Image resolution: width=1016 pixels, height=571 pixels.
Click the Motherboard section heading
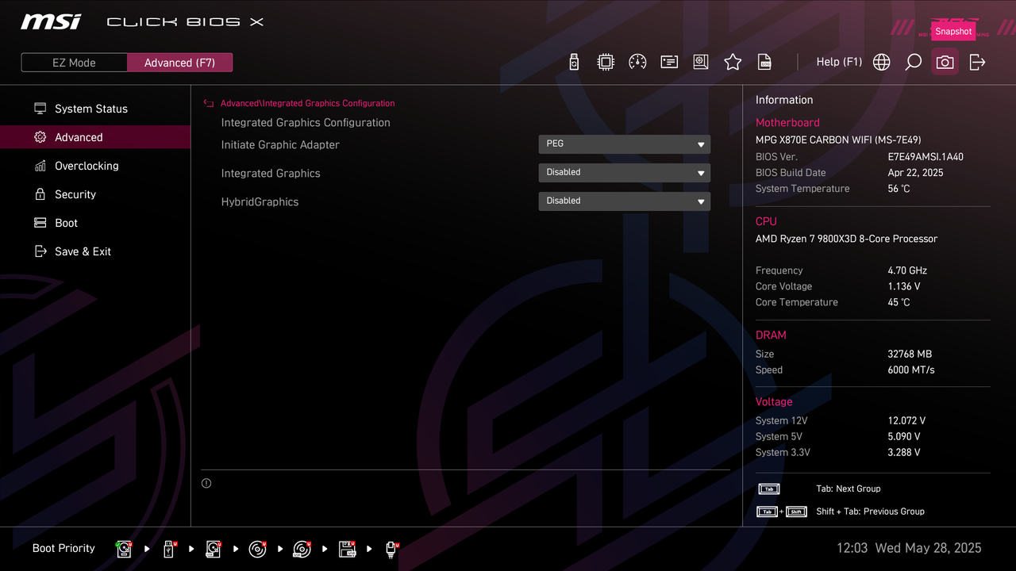(787, 123)
